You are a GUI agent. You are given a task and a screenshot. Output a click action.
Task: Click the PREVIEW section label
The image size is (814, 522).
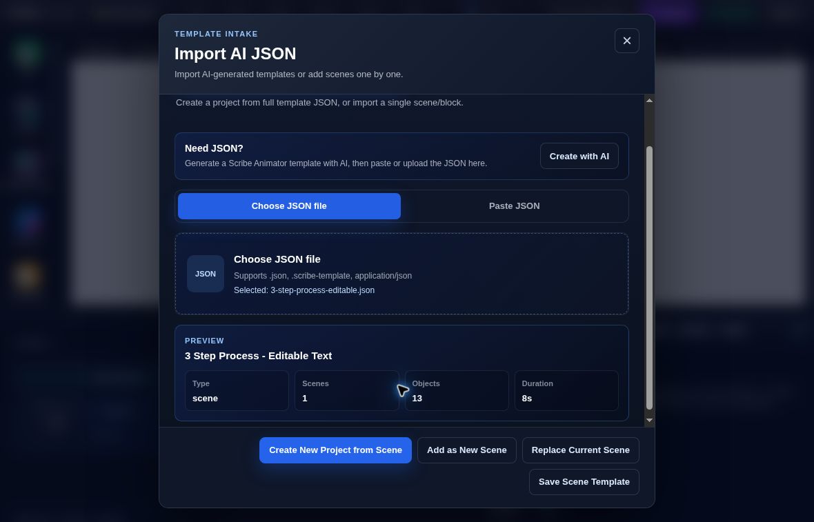[205, 341]
